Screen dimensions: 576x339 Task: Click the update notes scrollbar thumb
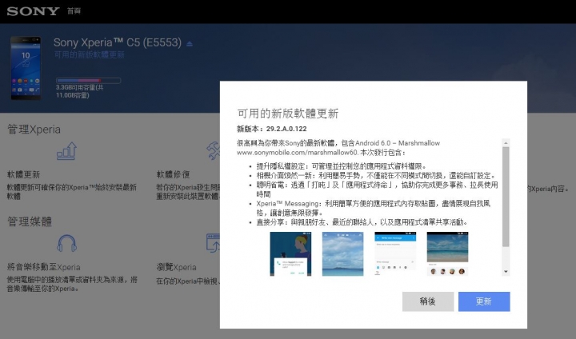pos(506,197)
